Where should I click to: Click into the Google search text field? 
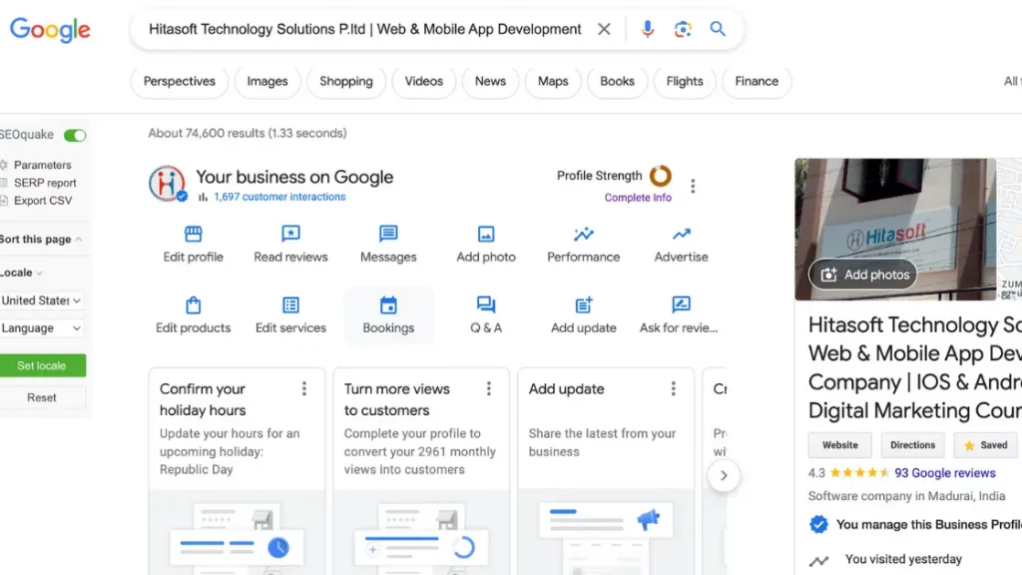[x=365, y=29]
